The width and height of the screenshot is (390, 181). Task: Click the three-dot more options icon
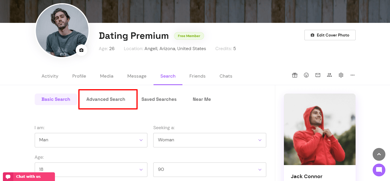pyautogui.click(x=352, y=75)
